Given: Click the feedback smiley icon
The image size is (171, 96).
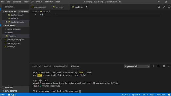Looking at the screenshot, I should click(169, 95).
